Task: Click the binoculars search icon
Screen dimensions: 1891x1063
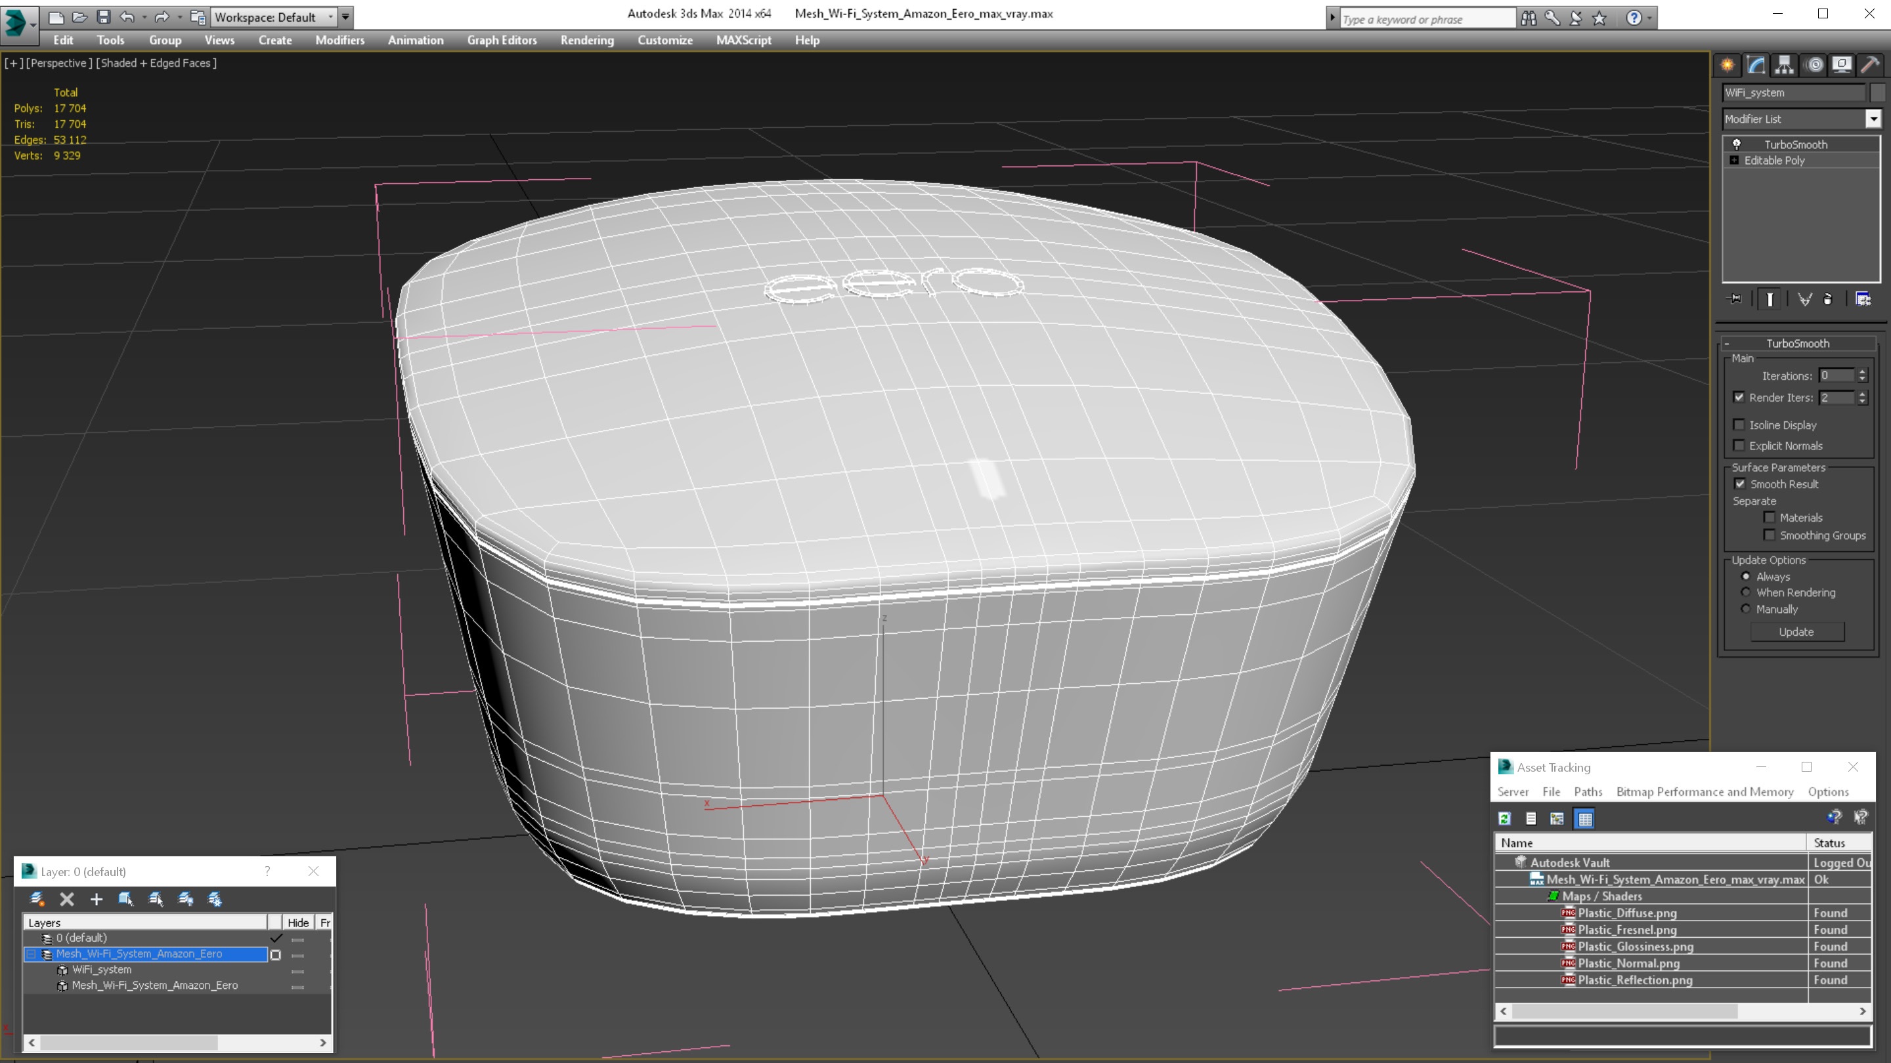Action: [1529, 18]
